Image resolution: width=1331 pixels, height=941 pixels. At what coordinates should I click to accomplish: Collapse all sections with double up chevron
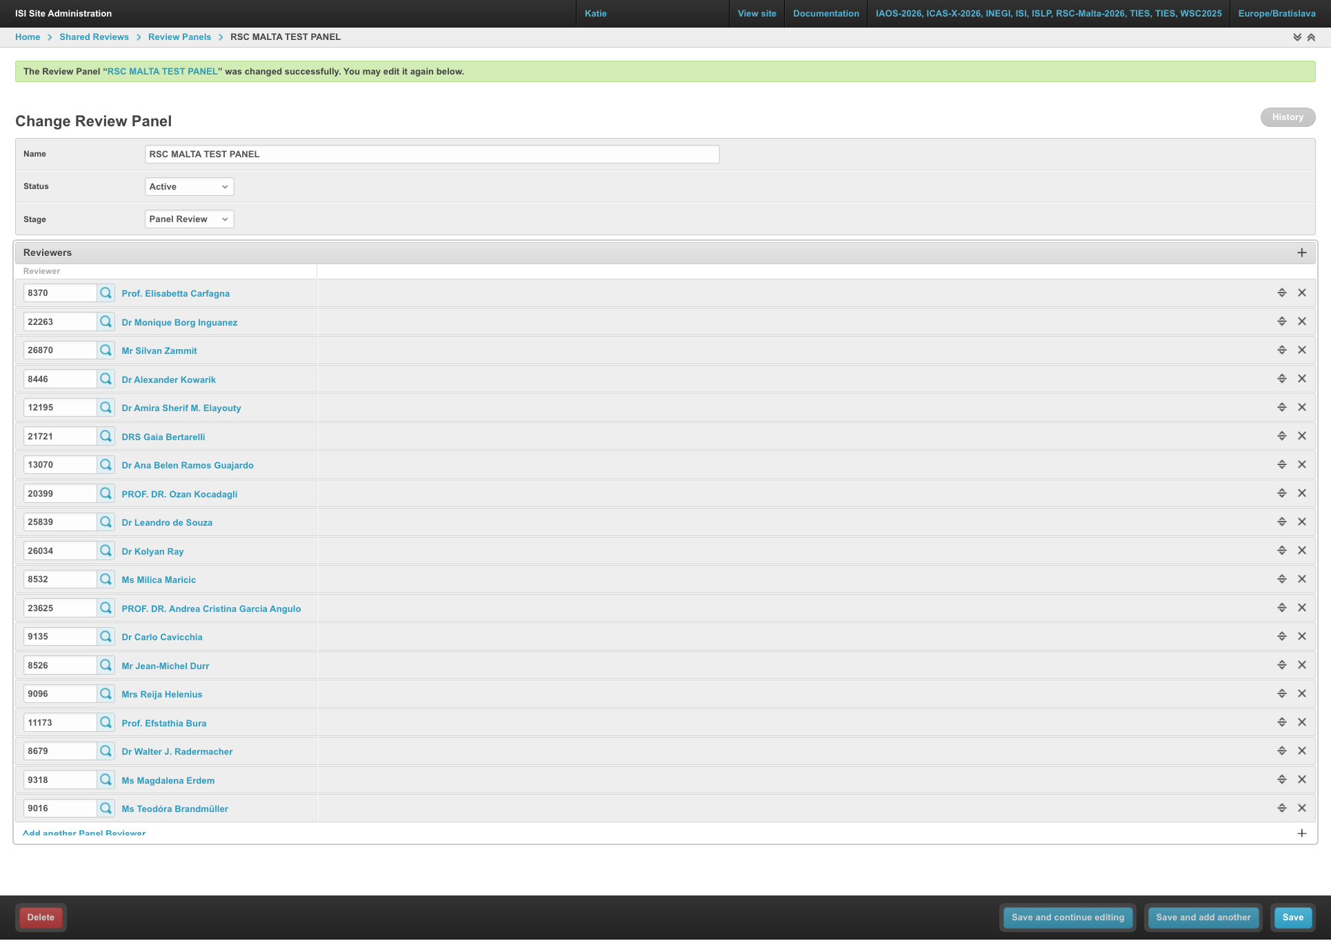1311,37
